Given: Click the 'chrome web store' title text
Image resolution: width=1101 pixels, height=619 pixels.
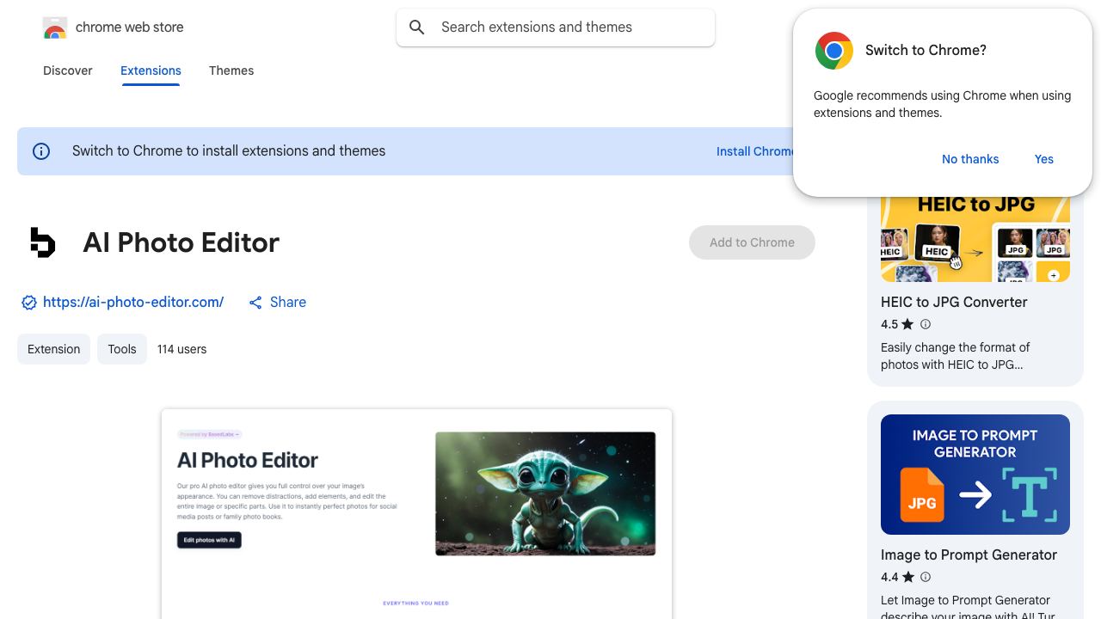Looking at the screenshot, I should (x=130, y=28).
